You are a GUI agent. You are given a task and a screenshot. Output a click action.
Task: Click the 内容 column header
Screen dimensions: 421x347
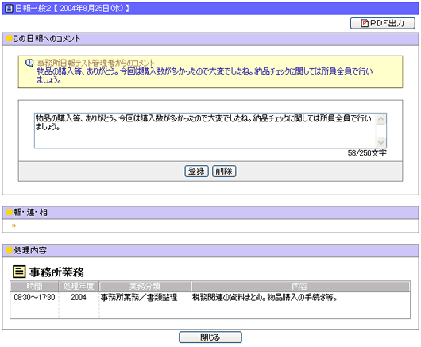point(300,287)
